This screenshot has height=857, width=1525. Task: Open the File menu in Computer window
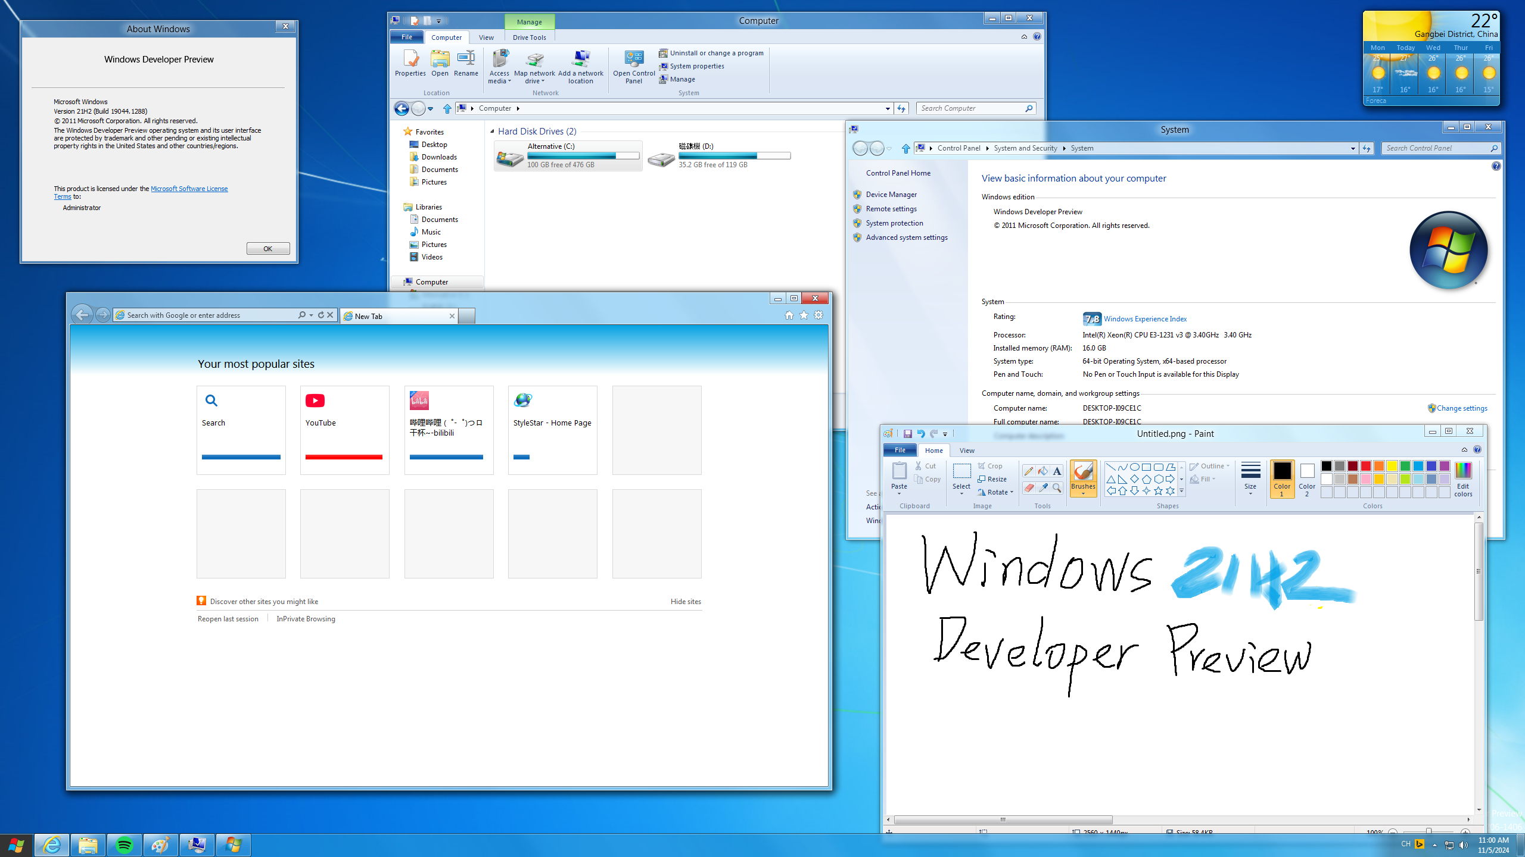[x=407, y=37]
